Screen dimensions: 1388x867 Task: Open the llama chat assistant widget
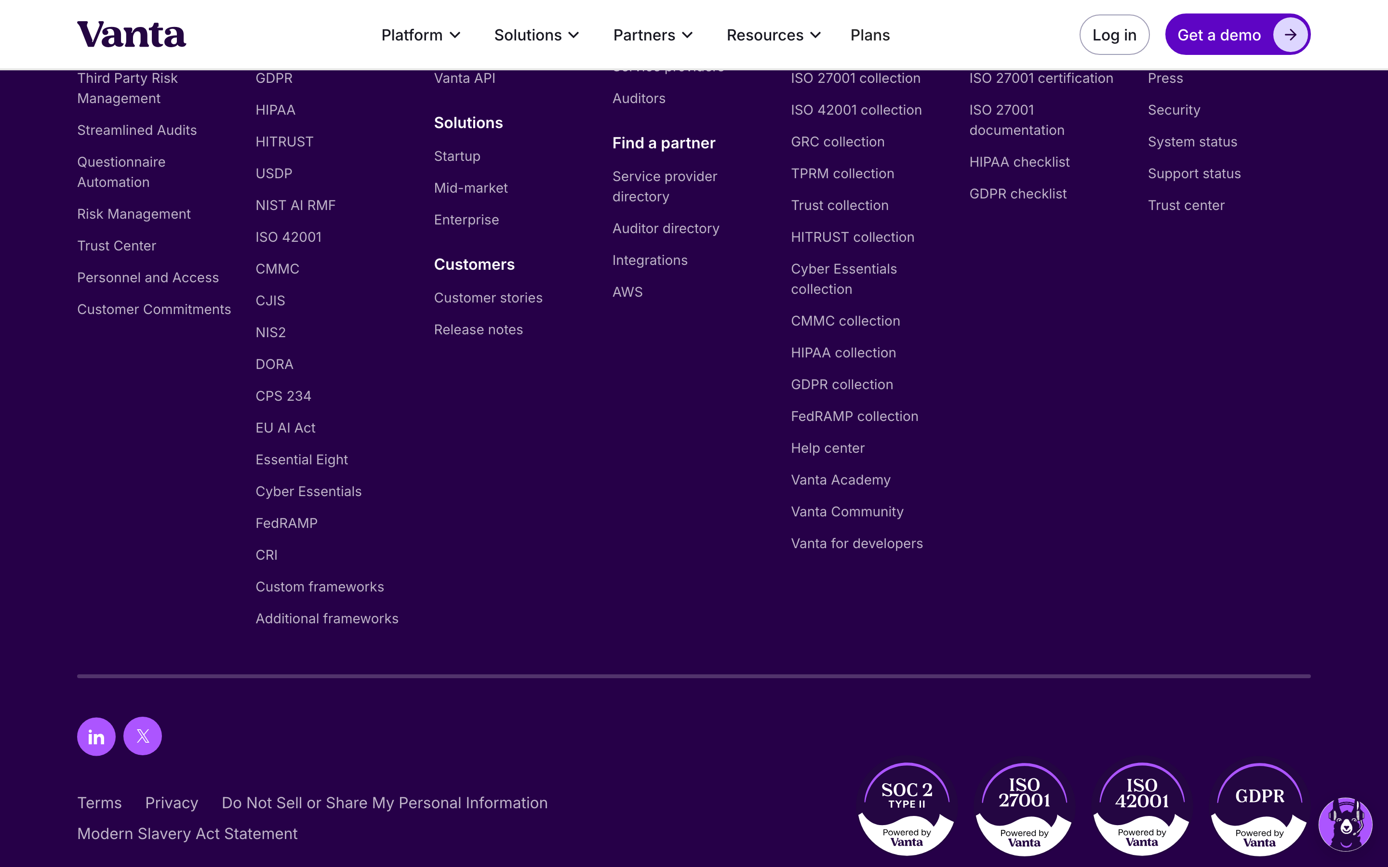[1346, 825]
